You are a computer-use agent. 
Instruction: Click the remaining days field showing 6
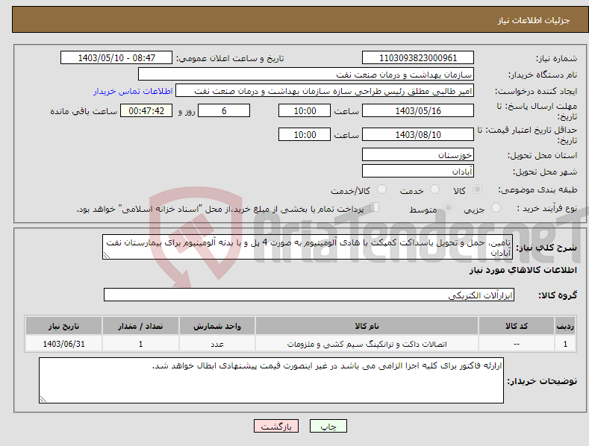tap(224, 110)
